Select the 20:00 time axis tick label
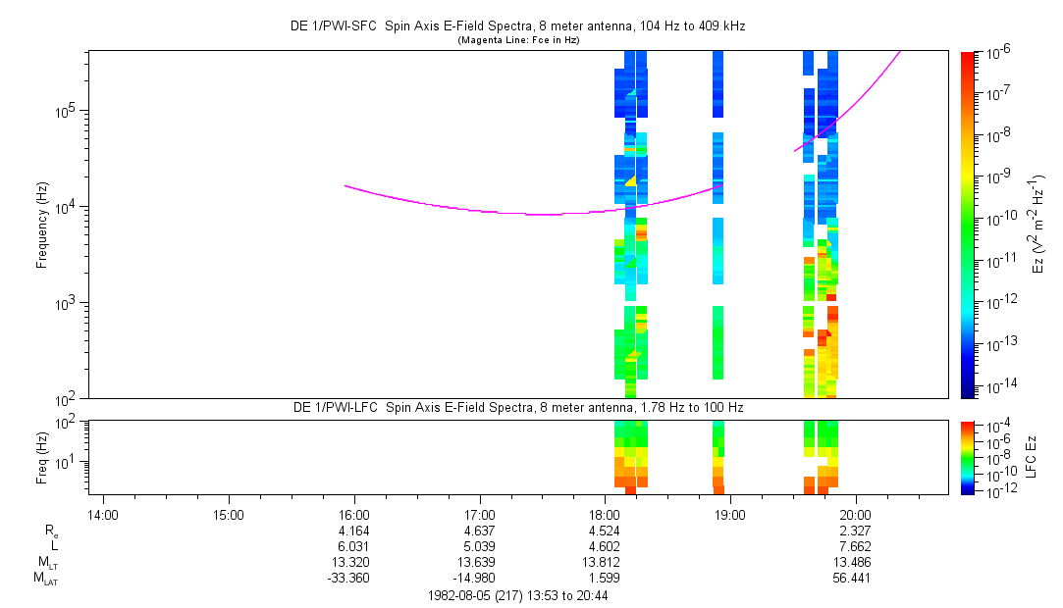The image size is (1063, 608). 856,514
